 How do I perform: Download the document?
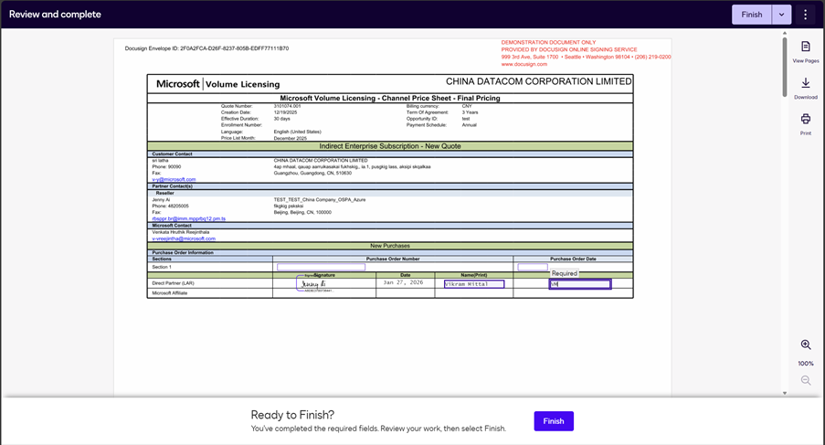point(806,83)
